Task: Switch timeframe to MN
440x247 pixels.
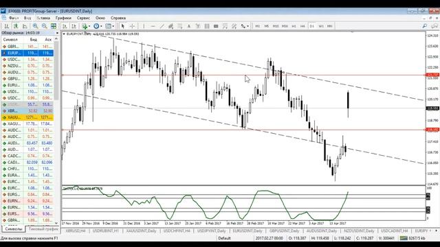Action: coord(330,26)
